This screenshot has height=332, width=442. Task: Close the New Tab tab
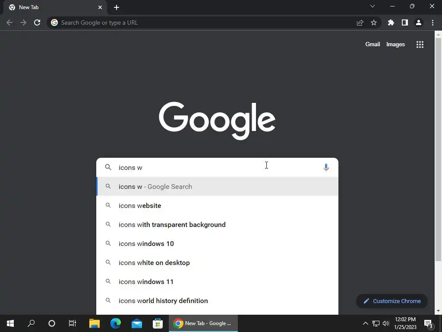100,7
